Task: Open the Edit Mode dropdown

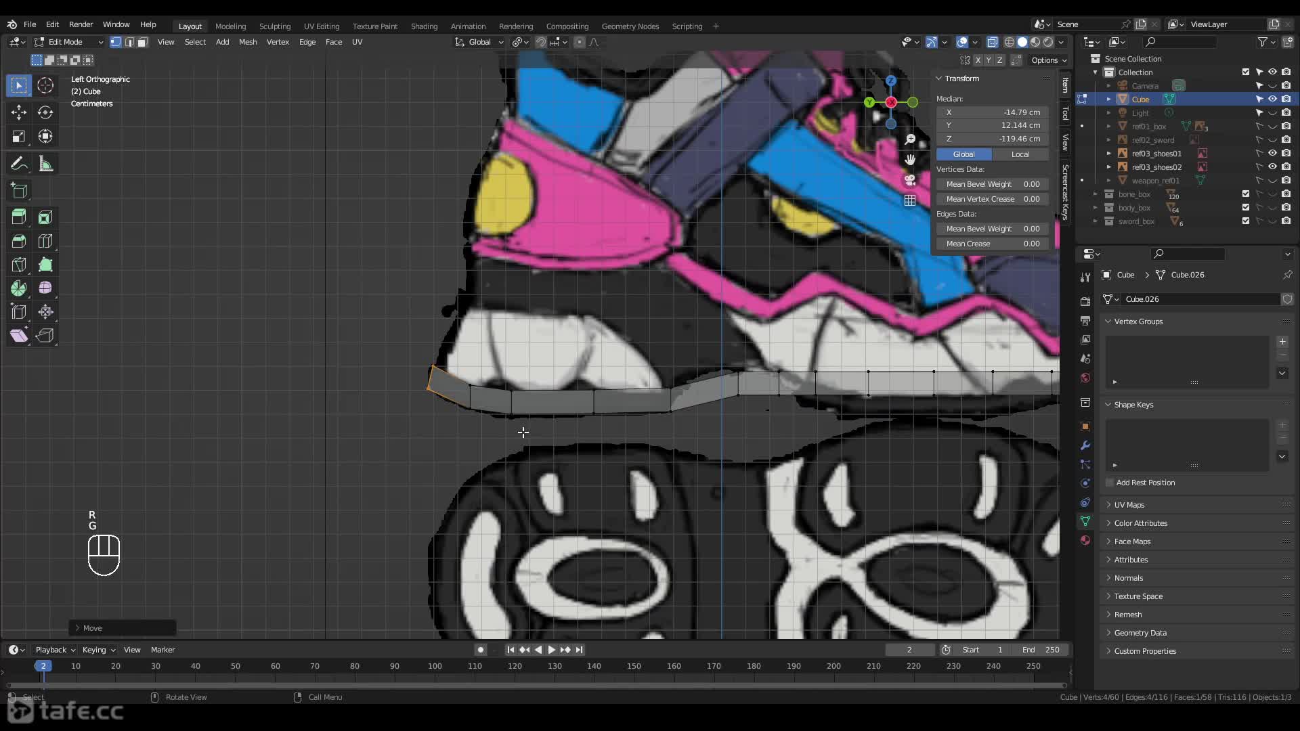Action: coord(69,42)
